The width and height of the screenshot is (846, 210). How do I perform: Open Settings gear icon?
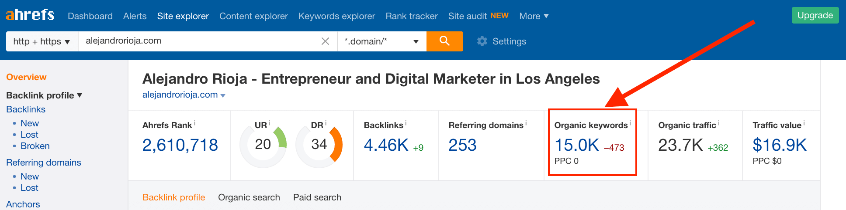click(x=482, y=41)
